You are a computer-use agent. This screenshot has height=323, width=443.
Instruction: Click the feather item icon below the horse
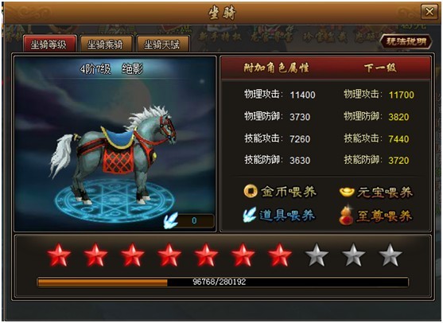click(x=171, y=220)
